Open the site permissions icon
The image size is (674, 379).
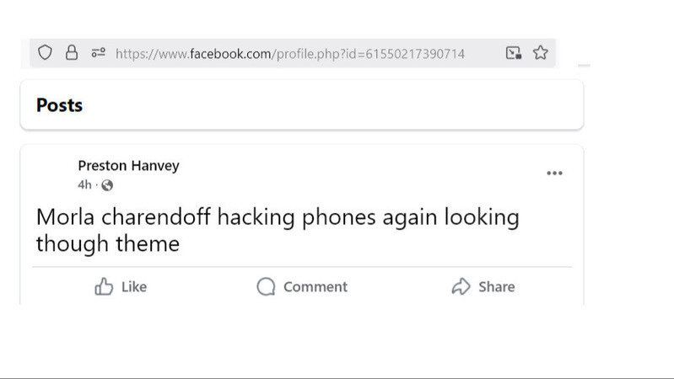[x=98, y=53]
